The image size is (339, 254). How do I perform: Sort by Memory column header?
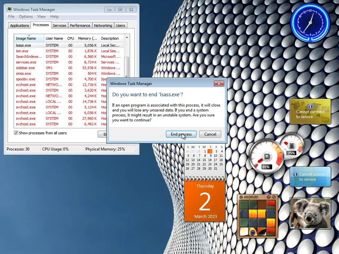coord(87,38)
